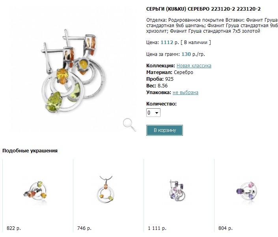Click the 804 р. price label
Viewport: 278px width, 237px height.
[x=225, y=228]
